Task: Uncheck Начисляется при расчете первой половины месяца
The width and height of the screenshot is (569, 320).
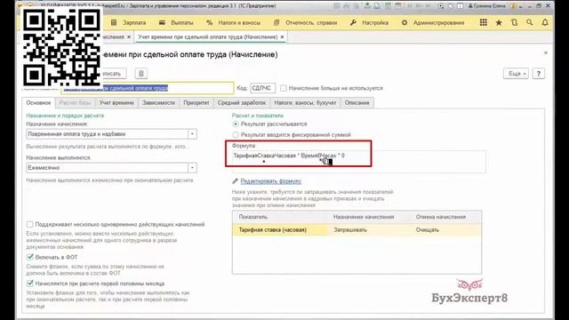Action: 29,284
